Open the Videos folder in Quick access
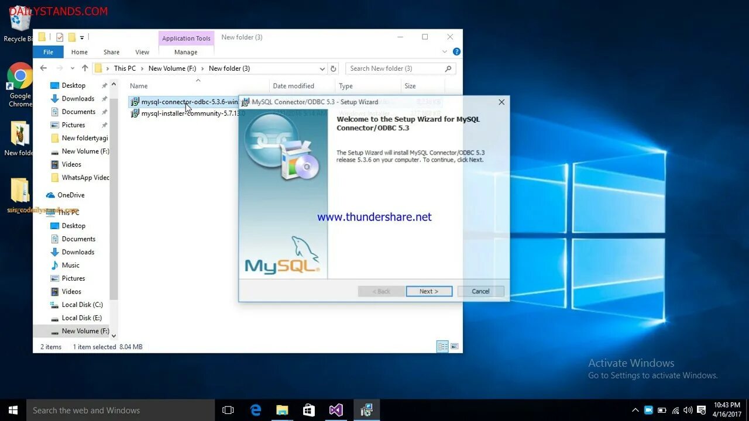Viewport: 749px width, 421px height. tap(71, 164)
